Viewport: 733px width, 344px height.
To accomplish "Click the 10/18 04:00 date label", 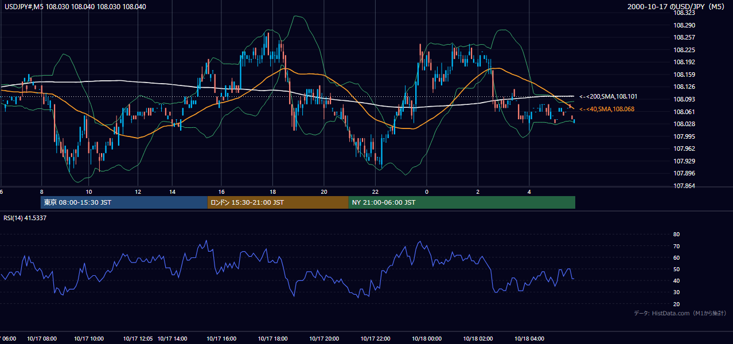I will pos(529,339).
